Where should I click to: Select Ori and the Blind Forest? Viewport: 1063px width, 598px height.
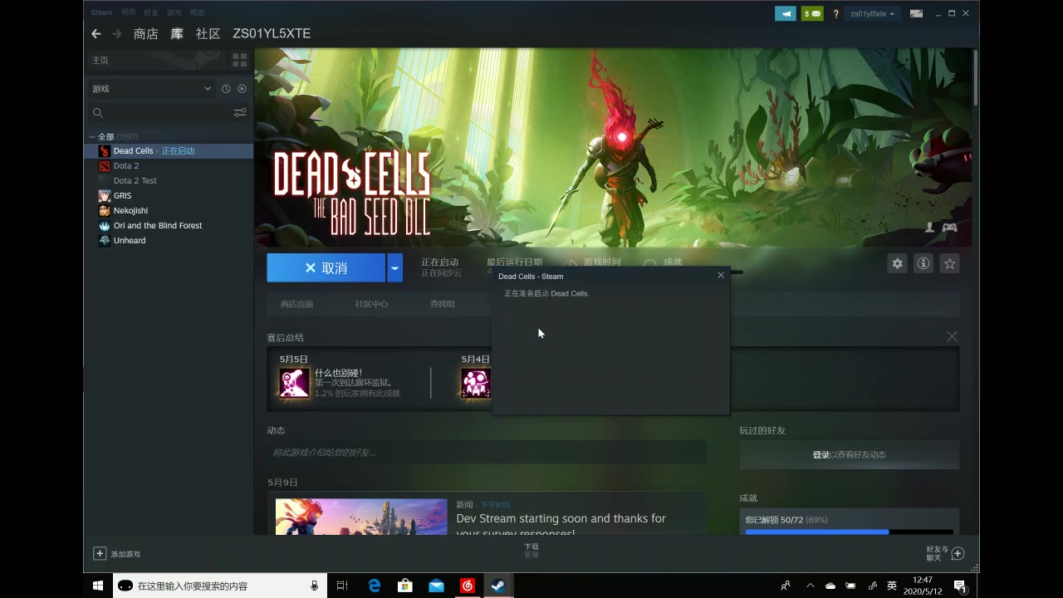170,226
